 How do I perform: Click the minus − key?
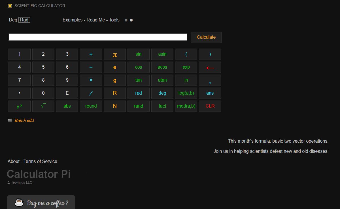91,67
